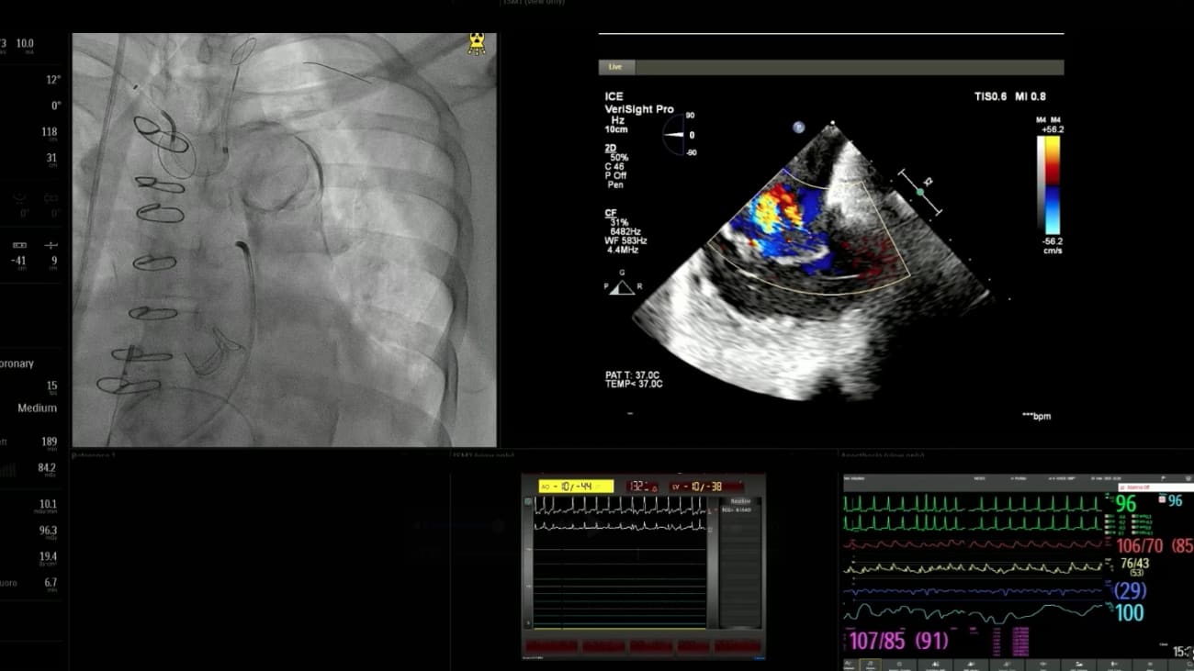Screen dimensions: 1194x671
Task: Expand the Medium magnification setting in the sidebar
Action: point(35,408)
